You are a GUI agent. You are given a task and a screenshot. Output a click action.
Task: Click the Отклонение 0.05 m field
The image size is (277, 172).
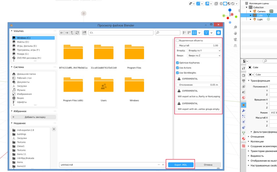tap(198, 85)
